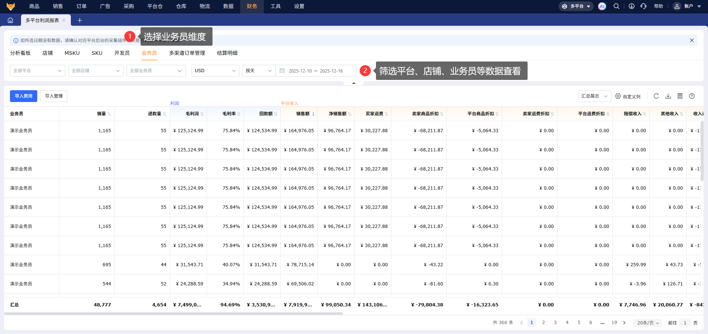Open the AI assistant icon
The height and width of the screenshot is (334, 708).
point(602,6)
